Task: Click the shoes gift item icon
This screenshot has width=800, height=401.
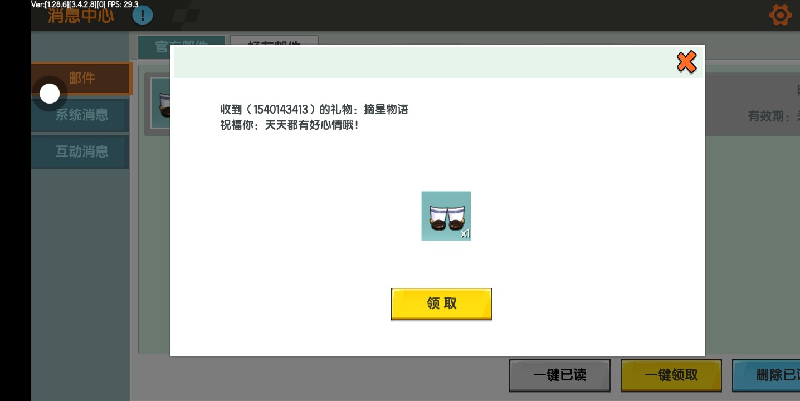Action: point(446,216)
